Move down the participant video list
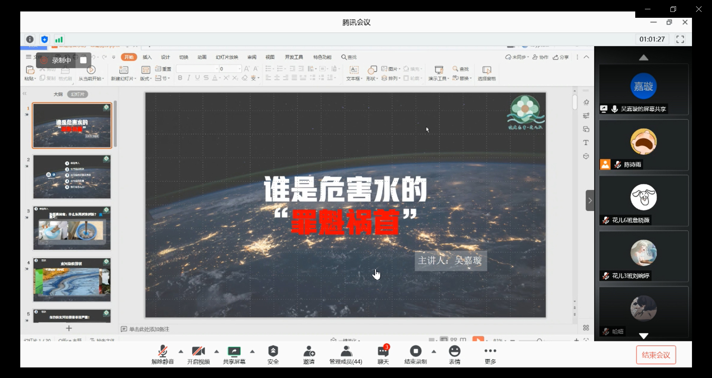 coord(644,336)
